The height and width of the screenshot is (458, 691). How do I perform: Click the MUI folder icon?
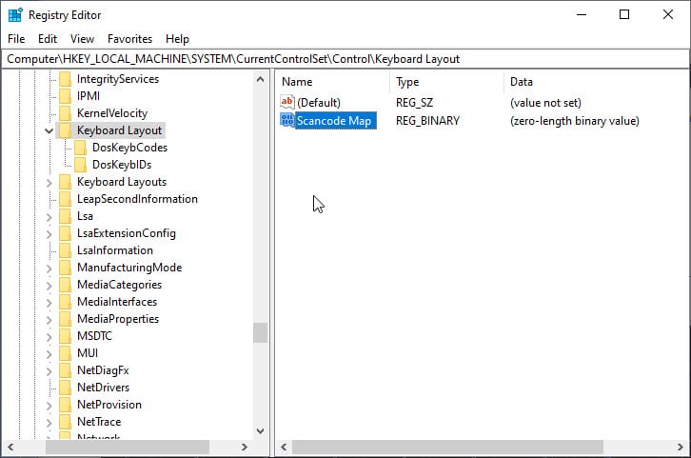coord(66,353)
